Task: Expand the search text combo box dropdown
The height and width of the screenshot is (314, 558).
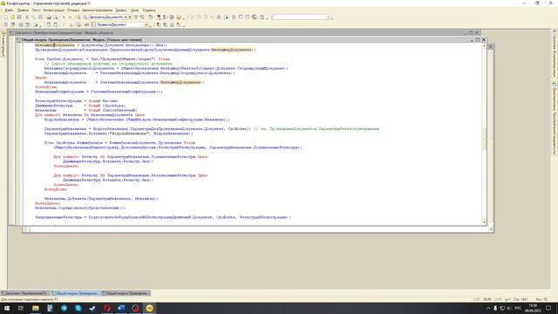Action: [126, 17]
